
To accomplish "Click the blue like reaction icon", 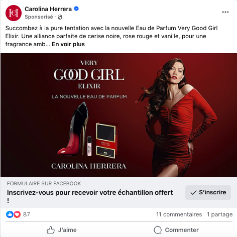I will click(10, 214).
